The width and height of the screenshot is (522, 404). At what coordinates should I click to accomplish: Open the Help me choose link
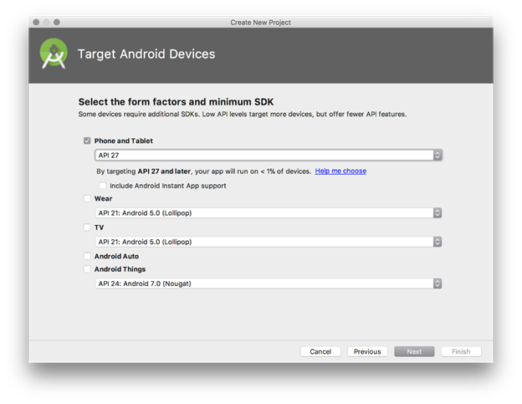point(340,171)
